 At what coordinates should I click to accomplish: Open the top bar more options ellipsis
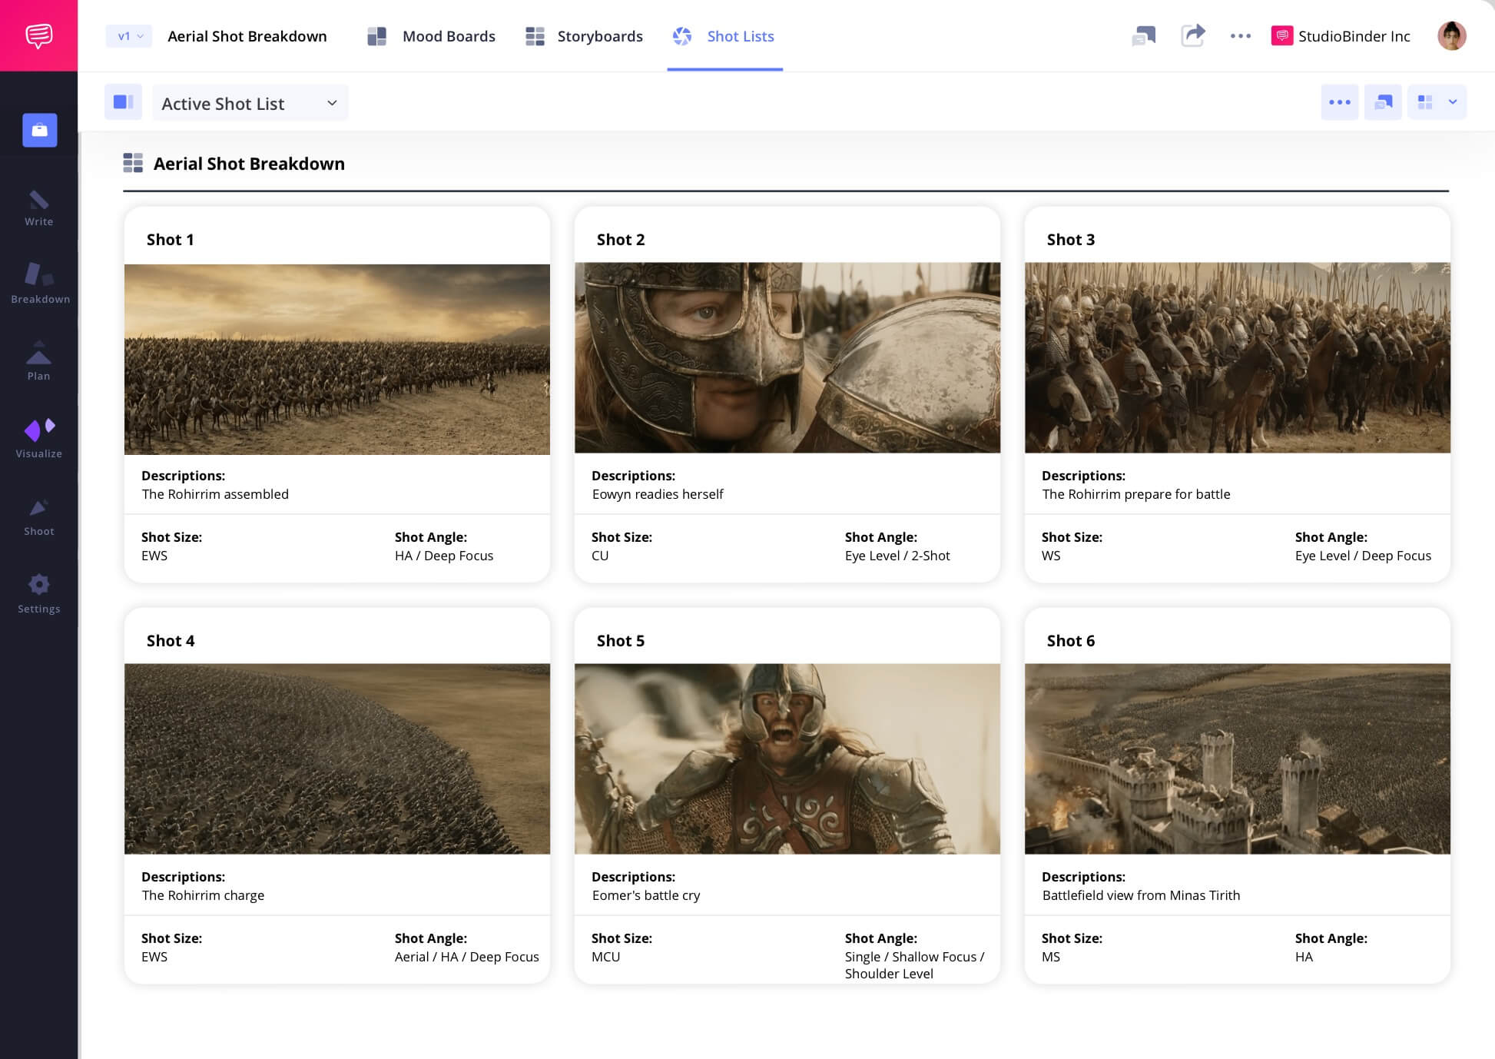tap(1241, 36)
